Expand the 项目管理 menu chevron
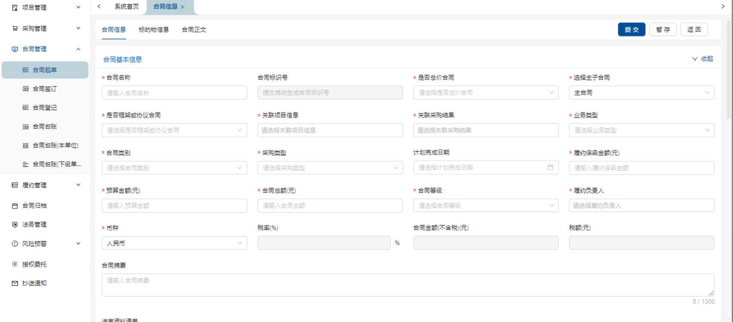Screen dimensions: 733x322 click(x=78, y=7)
